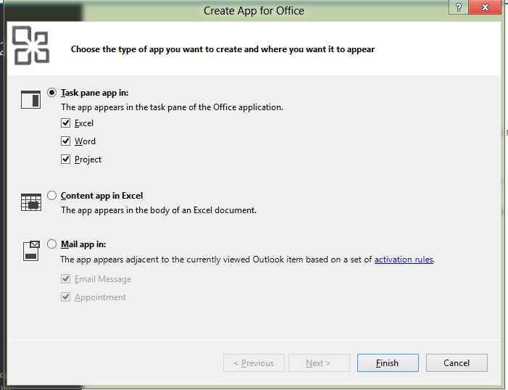508x390 pixels.
Task: Click the 'Task pane app in:' label
Action: pyautogui.click(x=95, y=93)
